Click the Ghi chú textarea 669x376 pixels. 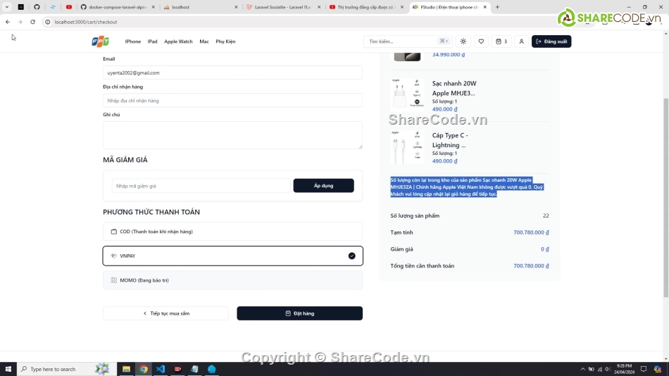pos(232,135)
